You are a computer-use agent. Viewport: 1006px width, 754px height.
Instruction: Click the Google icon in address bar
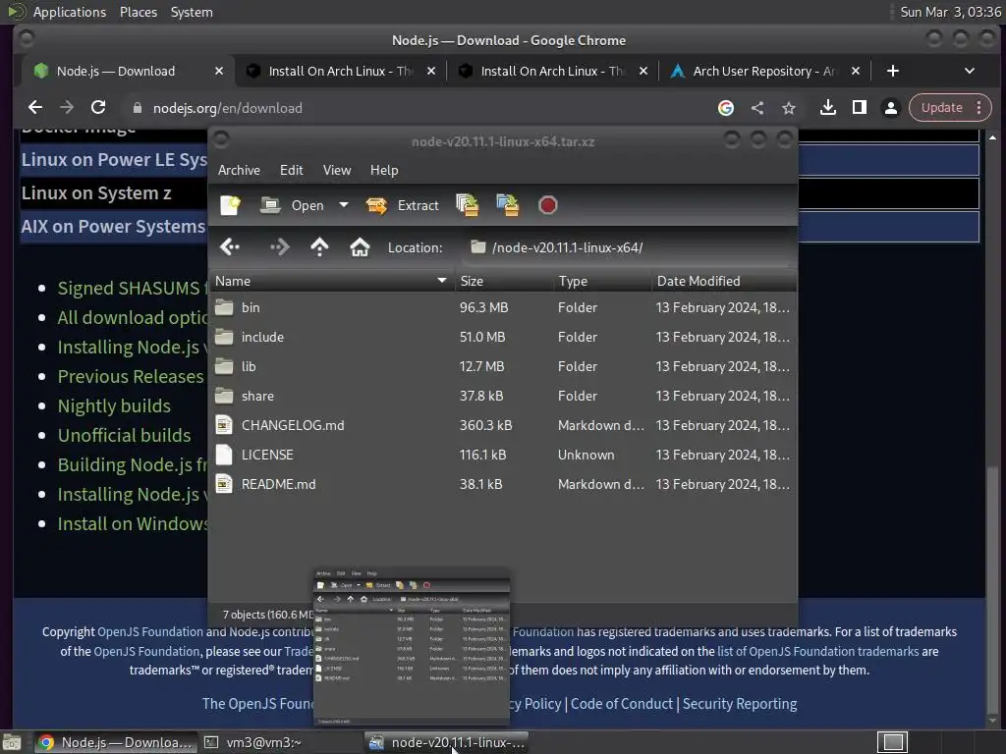tap(726, 108)
